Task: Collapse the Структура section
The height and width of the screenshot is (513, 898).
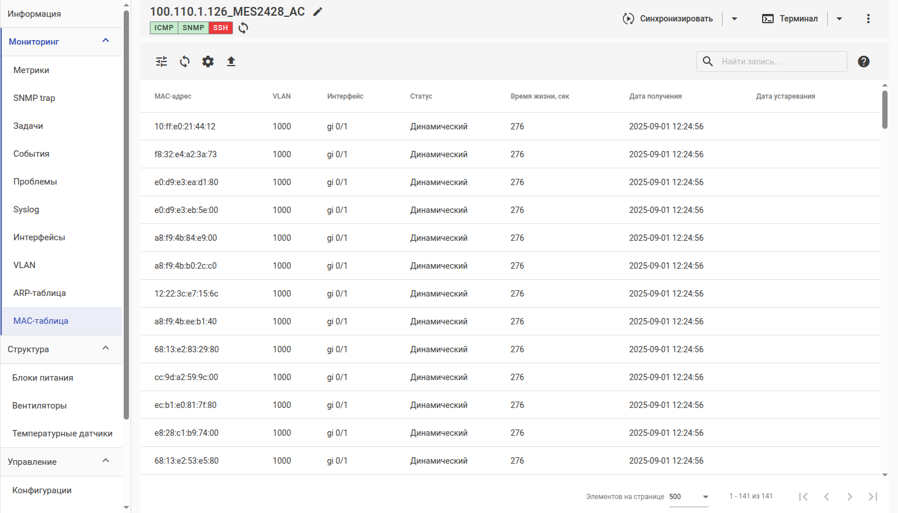Action: coord(106,348)
